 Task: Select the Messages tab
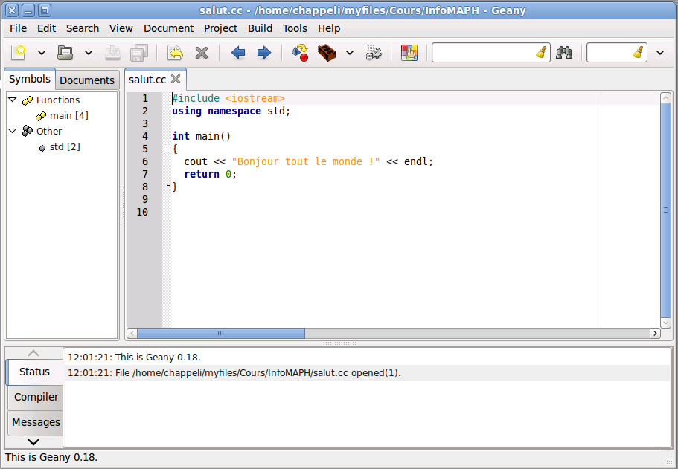[36, 422]
